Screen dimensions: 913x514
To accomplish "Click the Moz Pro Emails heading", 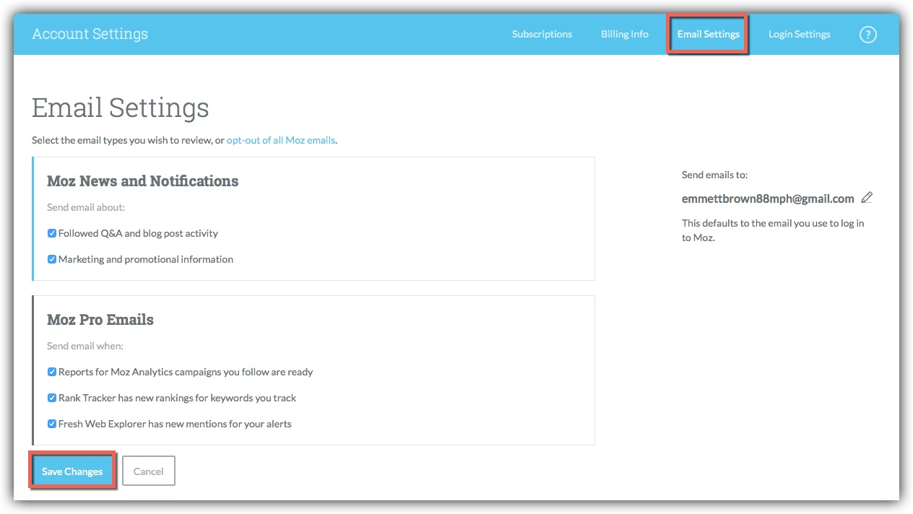I will pos(100,320).
